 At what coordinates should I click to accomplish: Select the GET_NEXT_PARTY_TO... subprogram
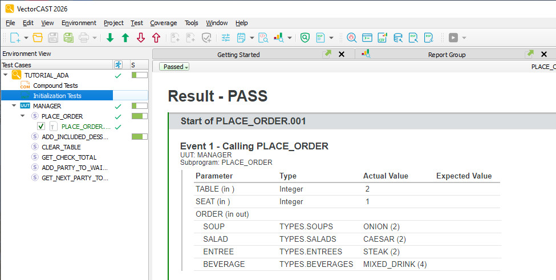tap(75, 178)
